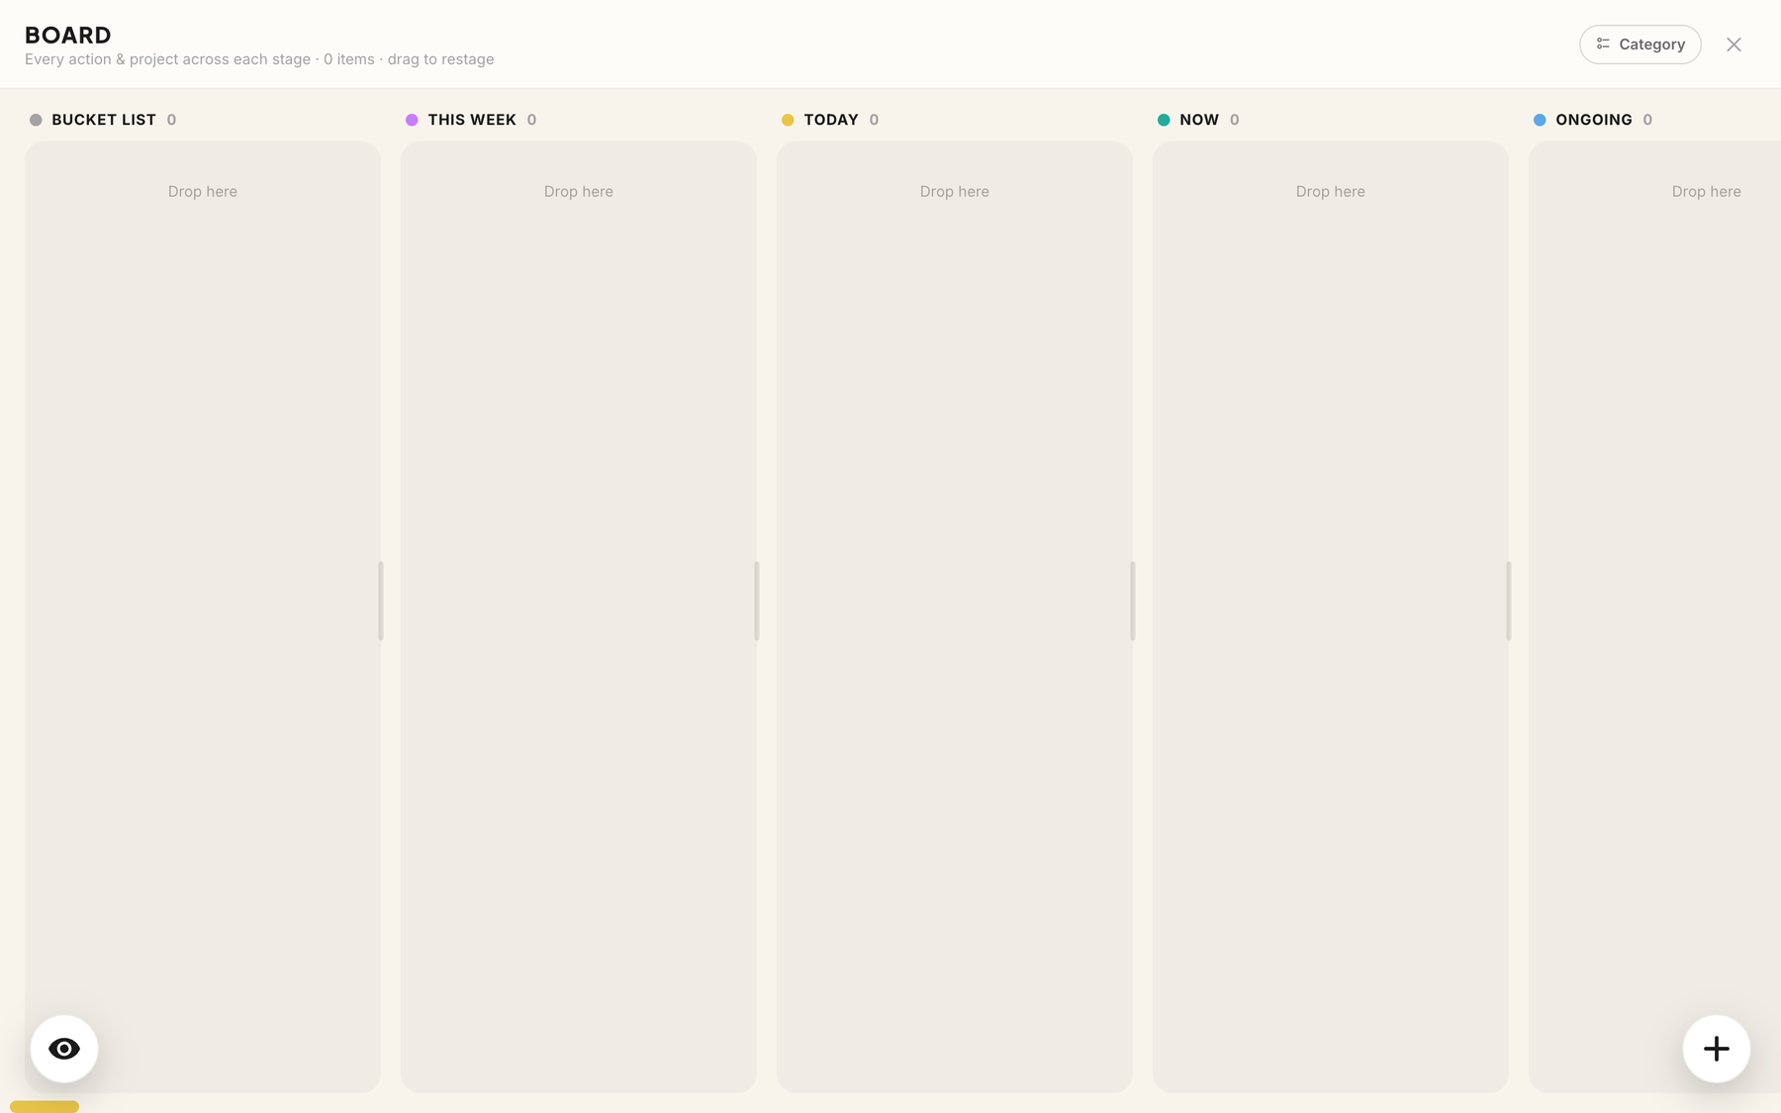The width and height of the screenshot is (1781, 1113).
Task: Click the This Week column scrollbar handle
Action: [x=757, y=602]
